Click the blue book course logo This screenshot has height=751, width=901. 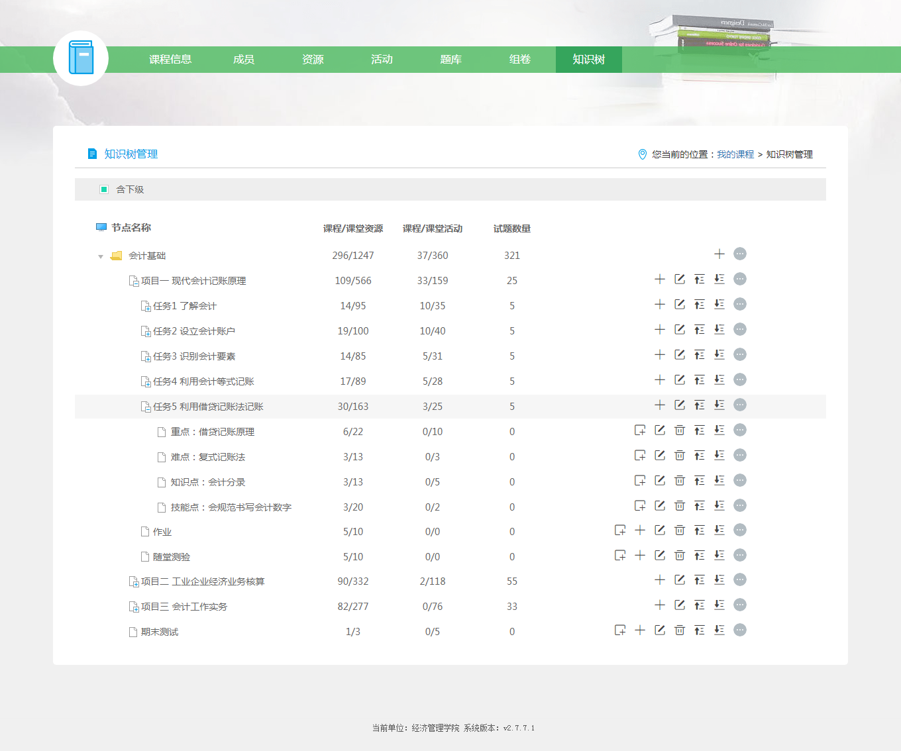(x=81, y=58)
